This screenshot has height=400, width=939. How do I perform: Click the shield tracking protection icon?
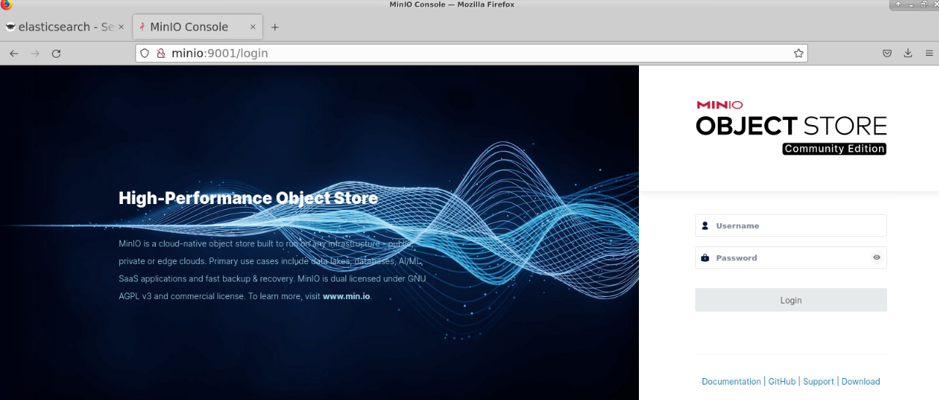coord(145,53)
